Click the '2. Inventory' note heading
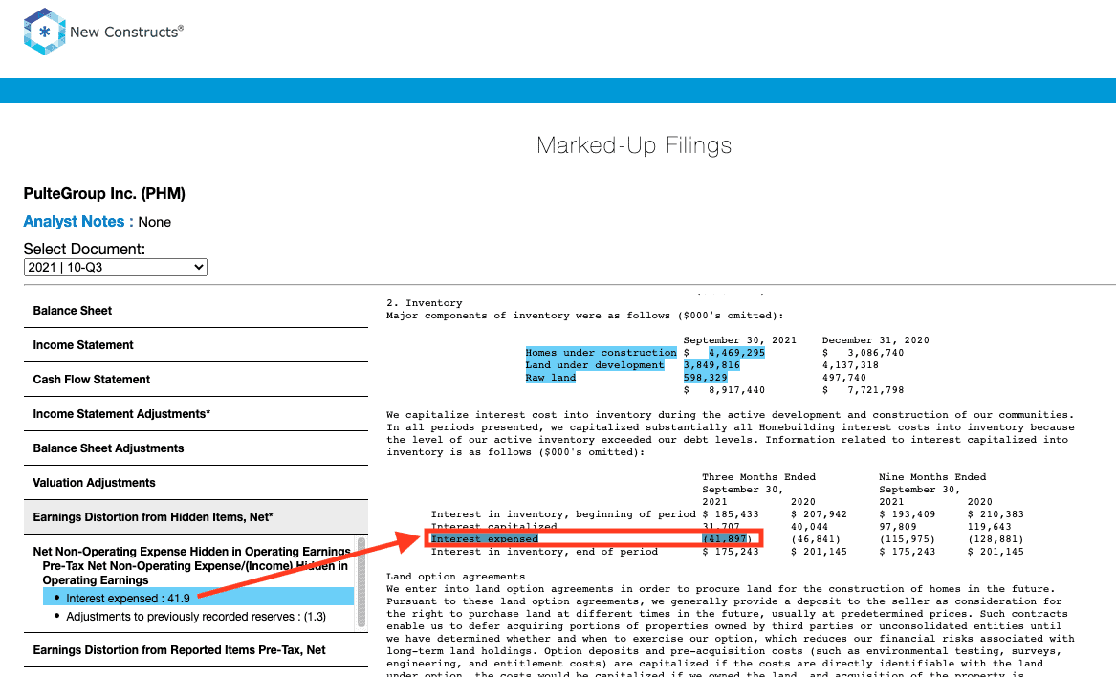This screenshot has height=677, width=1116. 425,303
